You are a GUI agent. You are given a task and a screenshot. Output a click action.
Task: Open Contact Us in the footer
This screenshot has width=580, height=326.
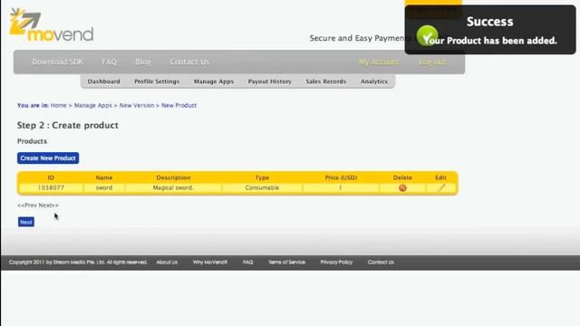click(381, 262)
